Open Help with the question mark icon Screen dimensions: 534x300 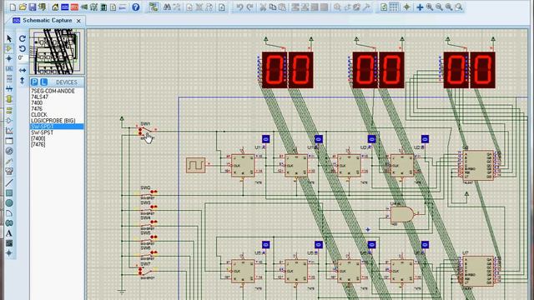tap(135, 7)
